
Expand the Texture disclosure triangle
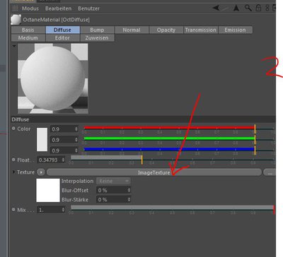tap(13, 172)
